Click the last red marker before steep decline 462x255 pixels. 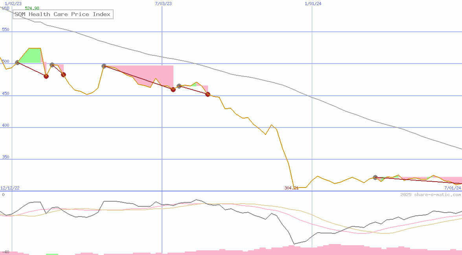(208, 94)
